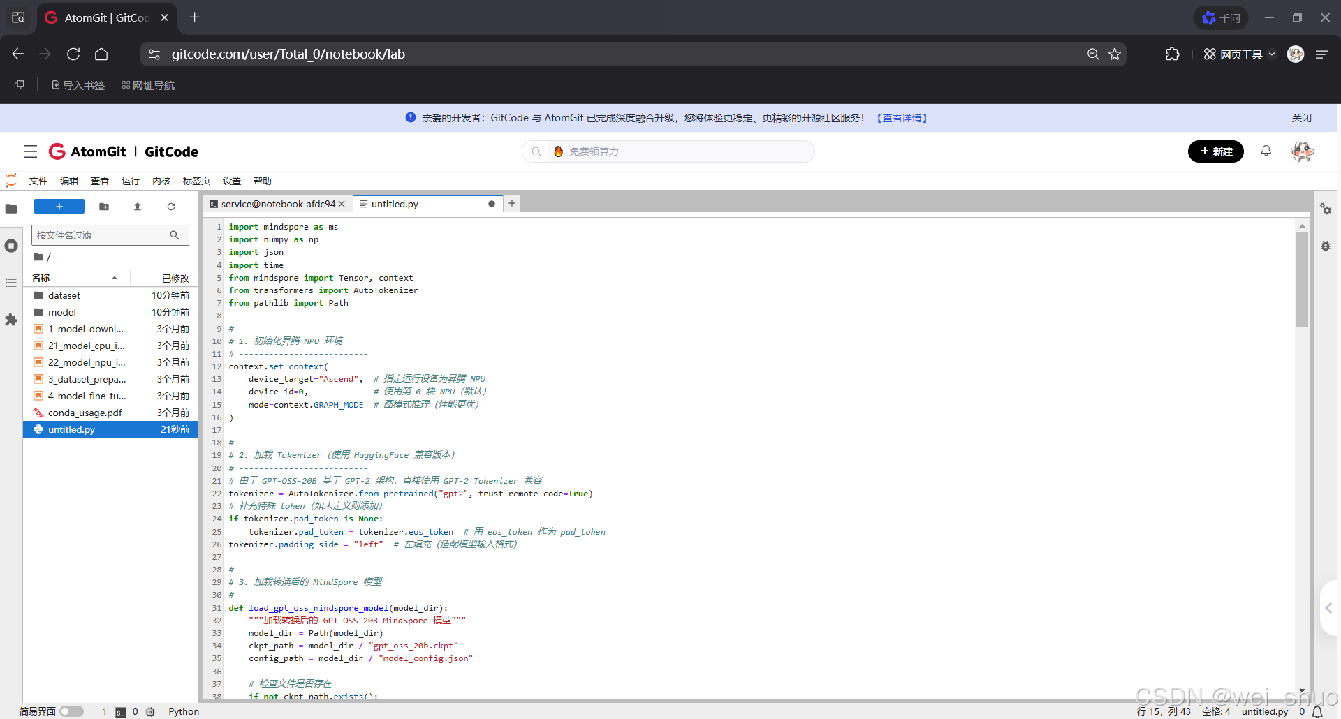Open the model folder

click(x=110, y=312)
